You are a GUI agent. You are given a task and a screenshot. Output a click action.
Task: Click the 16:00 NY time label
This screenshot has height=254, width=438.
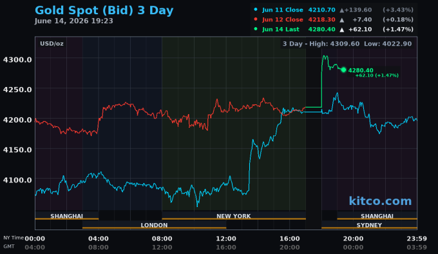[290, 239]
